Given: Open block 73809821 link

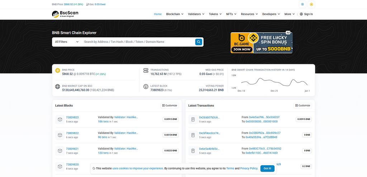Looking at the screenshot, I should coord(72,149).
